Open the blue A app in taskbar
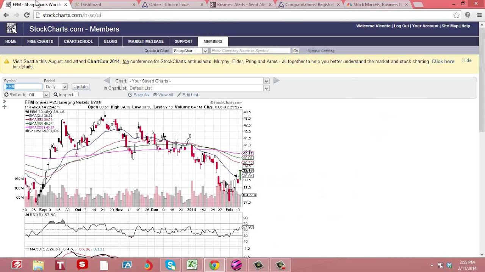Image resolution: width=485 pixels, height=272 pixels. pos(127,265)
